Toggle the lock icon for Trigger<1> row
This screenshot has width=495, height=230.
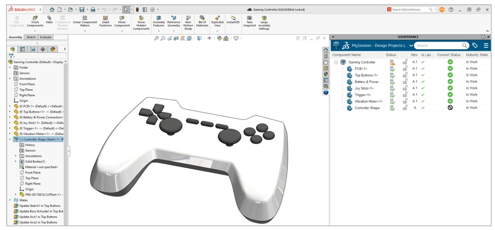[405, 95]
